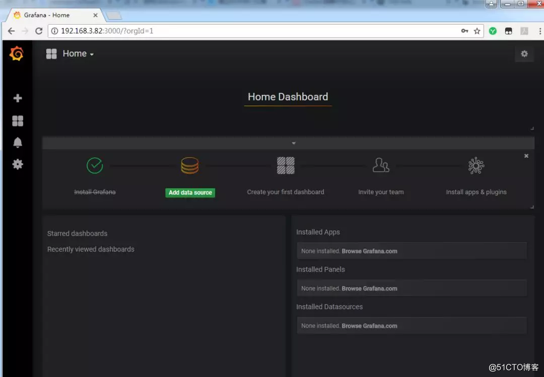The width and height of the screenshot is (544, 377).
Task: Click the dark extension icon beside the green one
Action: 508,31
